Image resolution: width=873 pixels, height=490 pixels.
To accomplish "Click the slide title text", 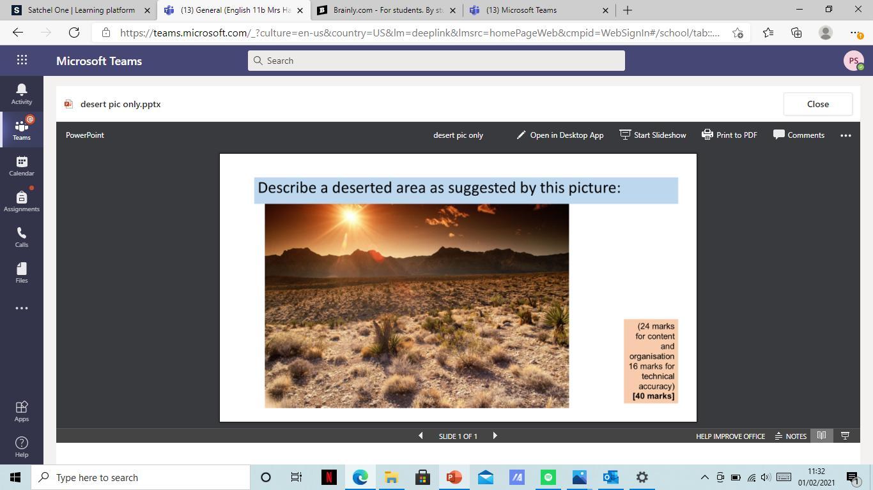I will 439,188.
